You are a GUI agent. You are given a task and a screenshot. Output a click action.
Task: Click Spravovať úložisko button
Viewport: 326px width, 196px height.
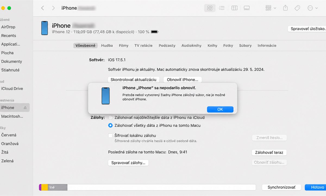(x=308, y=29)
